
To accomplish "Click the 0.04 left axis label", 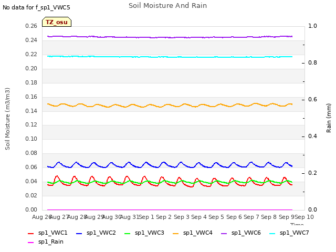I will (31, 181).
